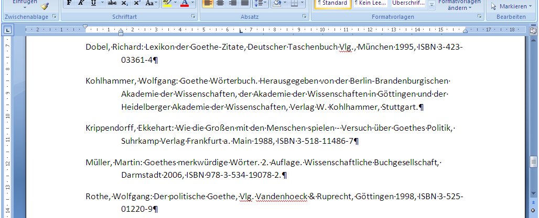Click the Change Case (Aa) icon
Image resolution: width=539 pixels, height=218 pixels.
(x=150, y=3)
